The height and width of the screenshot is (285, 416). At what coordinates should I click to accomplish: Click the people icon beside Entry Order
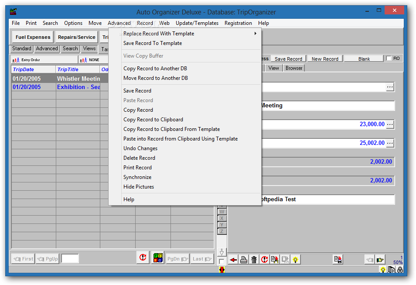tap(16, 60)
